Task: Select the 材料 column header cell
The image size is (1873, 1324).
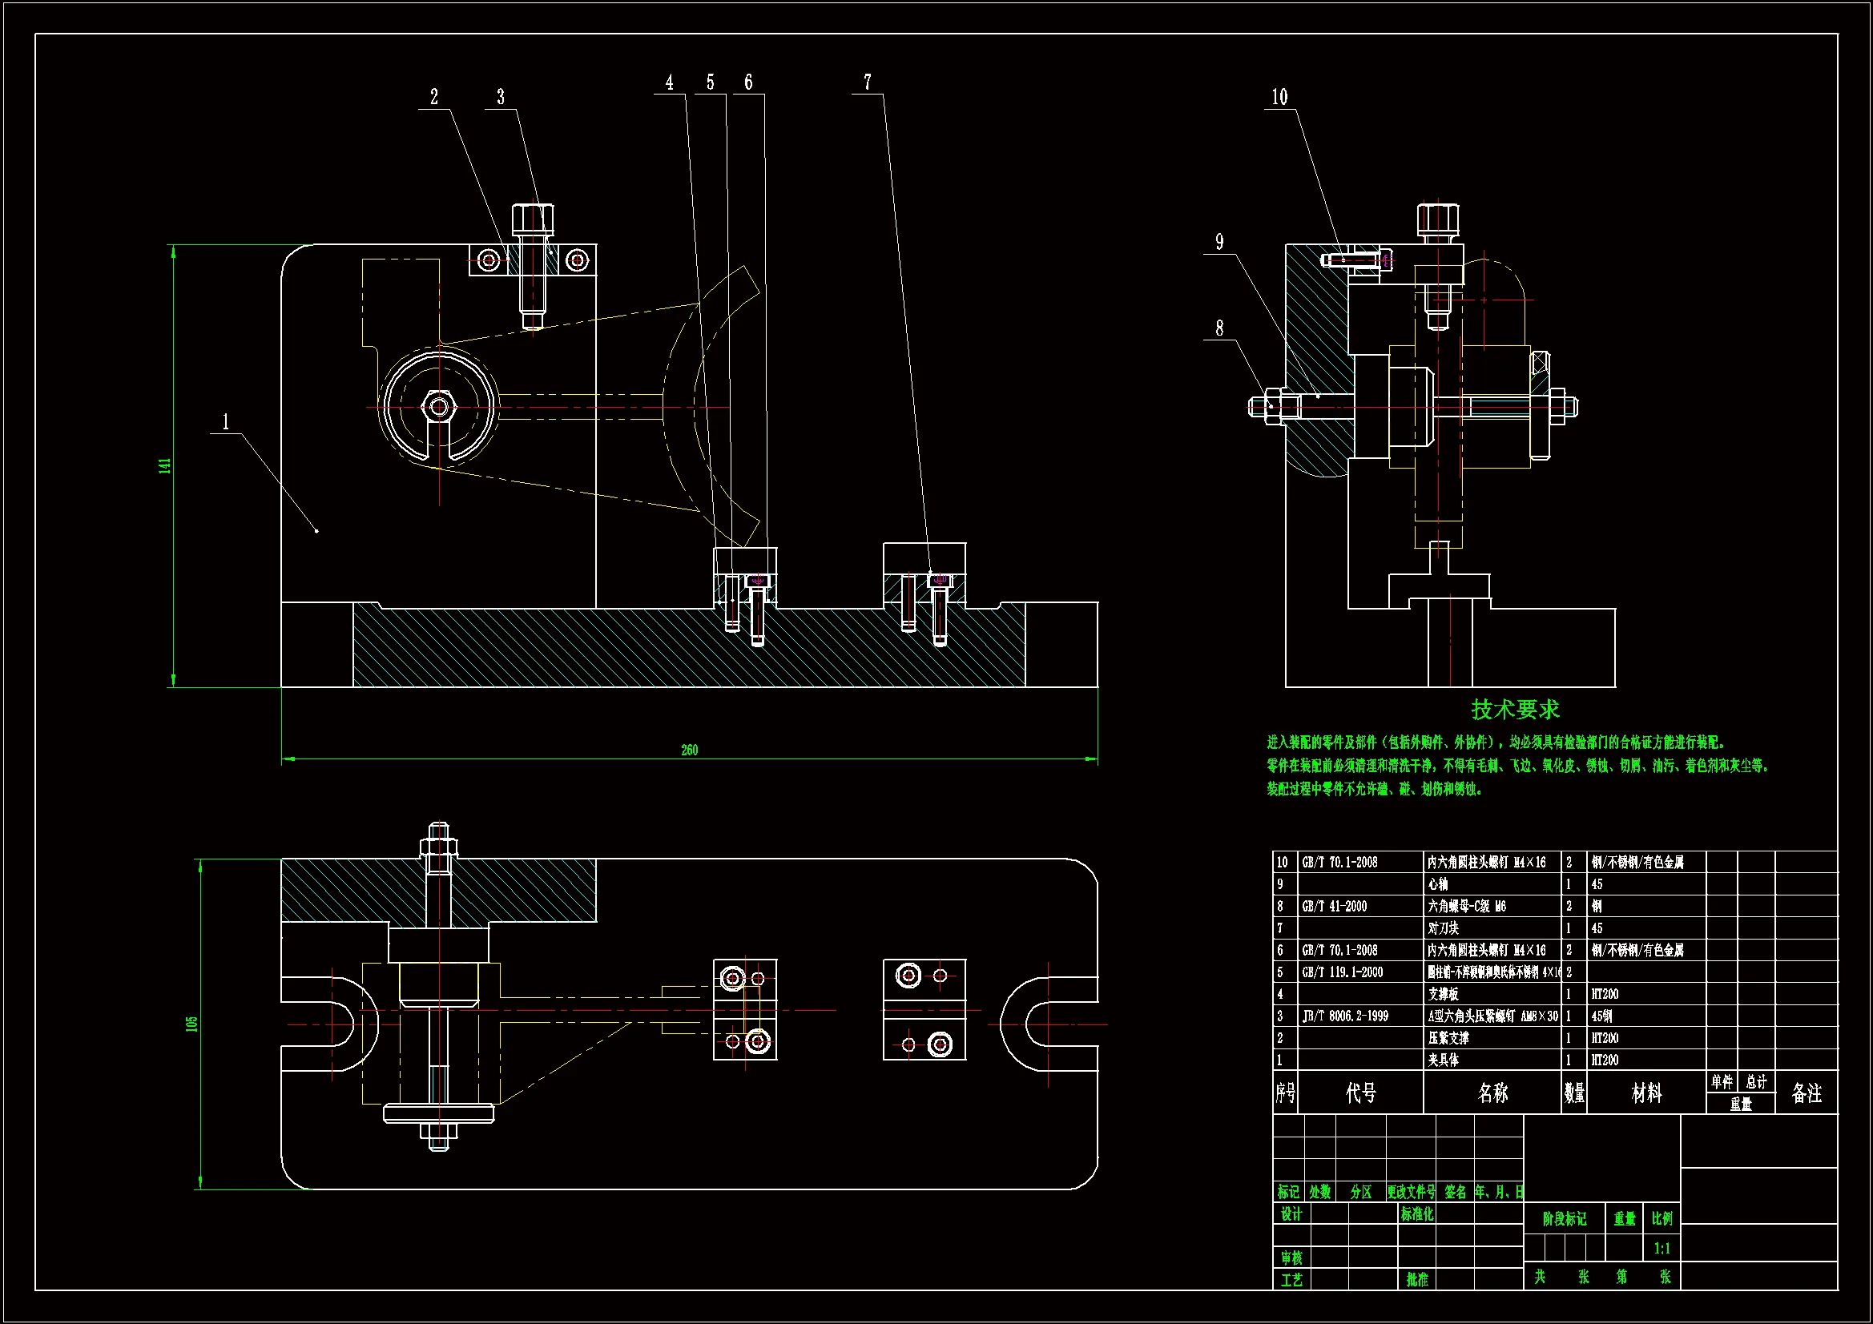Action: click(1645, 1093)
